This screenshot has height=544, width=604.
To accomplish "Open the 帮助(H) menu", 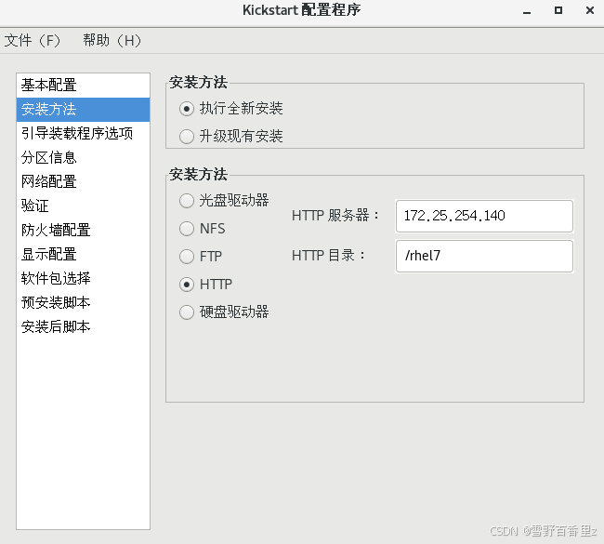I will pyautogui.click(x=112, y=40).
